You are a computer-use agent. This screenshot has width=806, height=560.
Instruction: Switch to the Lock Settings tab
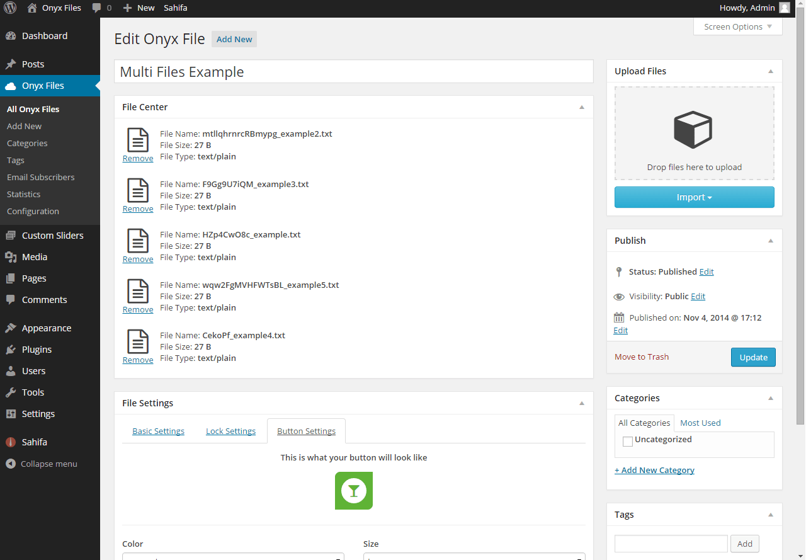(x=230, y=431)
